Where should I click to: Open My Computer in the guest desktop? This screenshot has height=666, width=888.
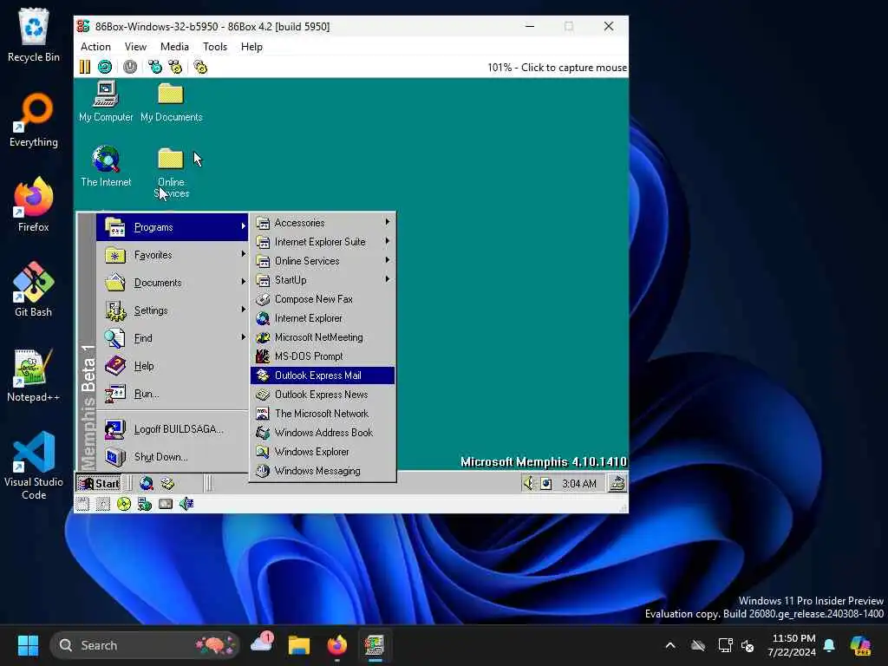[106, 101]
